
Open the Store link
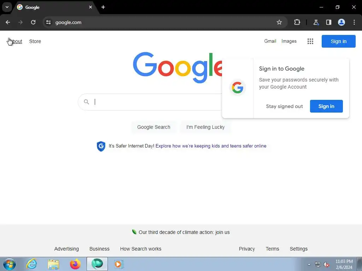[x=35, y=41]
